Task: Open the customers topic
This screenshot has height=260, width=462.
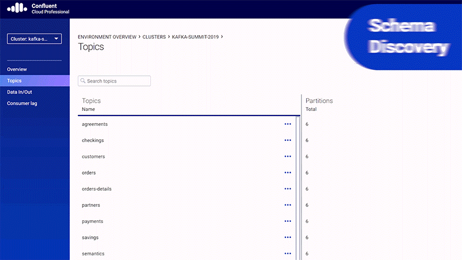Action: point(94,157)
